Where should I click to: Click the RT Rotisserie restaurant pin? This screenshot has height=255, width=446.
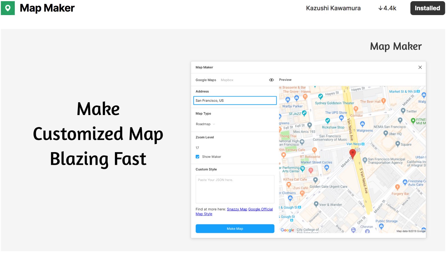(x=315, y=150)
